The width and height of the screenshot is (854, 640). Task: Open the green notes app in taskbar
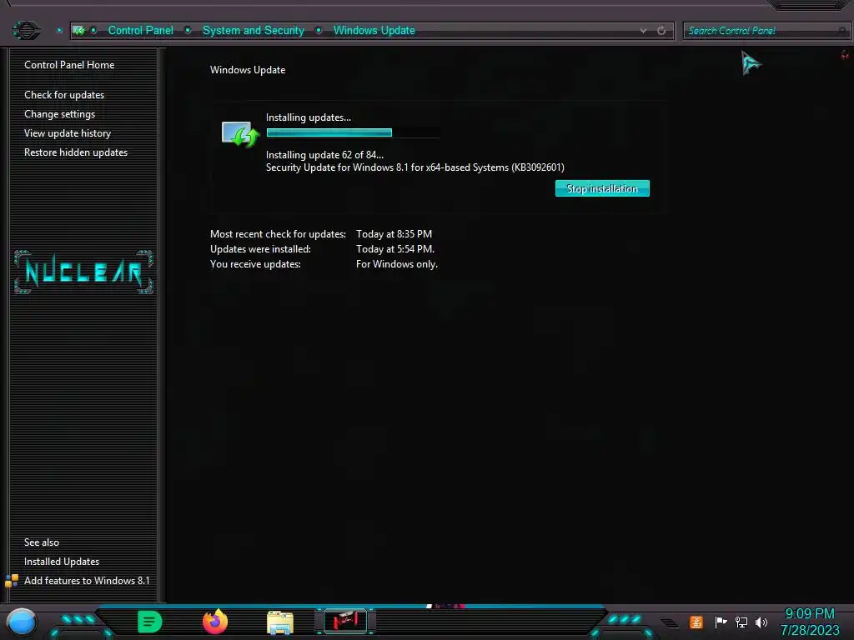click(150, 622)
